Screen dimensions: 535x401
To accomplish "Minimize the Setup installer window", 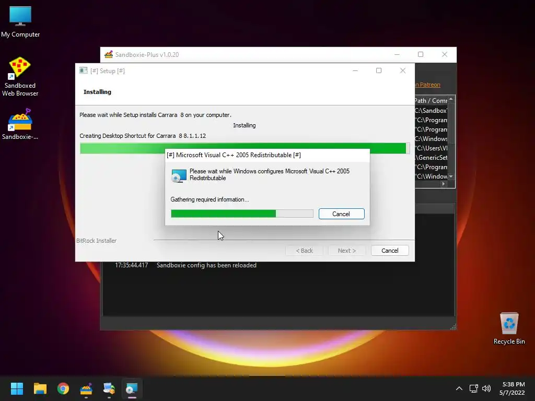I will tap(355, 70).
